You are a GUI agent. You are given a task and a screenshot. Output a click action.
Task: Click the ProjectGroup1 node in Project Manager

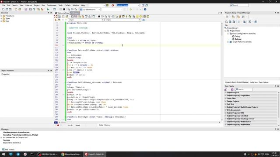pyautogui.click(x=232, y=28)
